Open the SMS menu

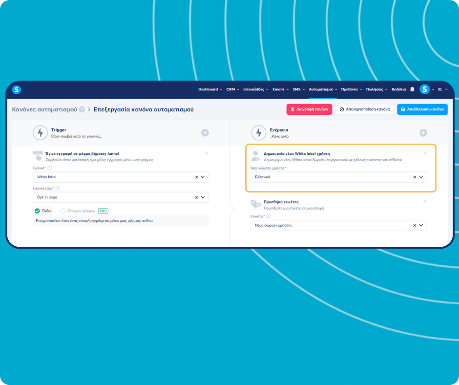pyautogui.click(x=298, y=89)
